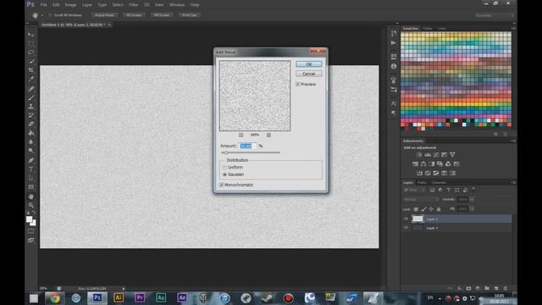Viewport: 542px width, 305px height.
Task: Switch to the Paths tab
Action: pos(422,182)
